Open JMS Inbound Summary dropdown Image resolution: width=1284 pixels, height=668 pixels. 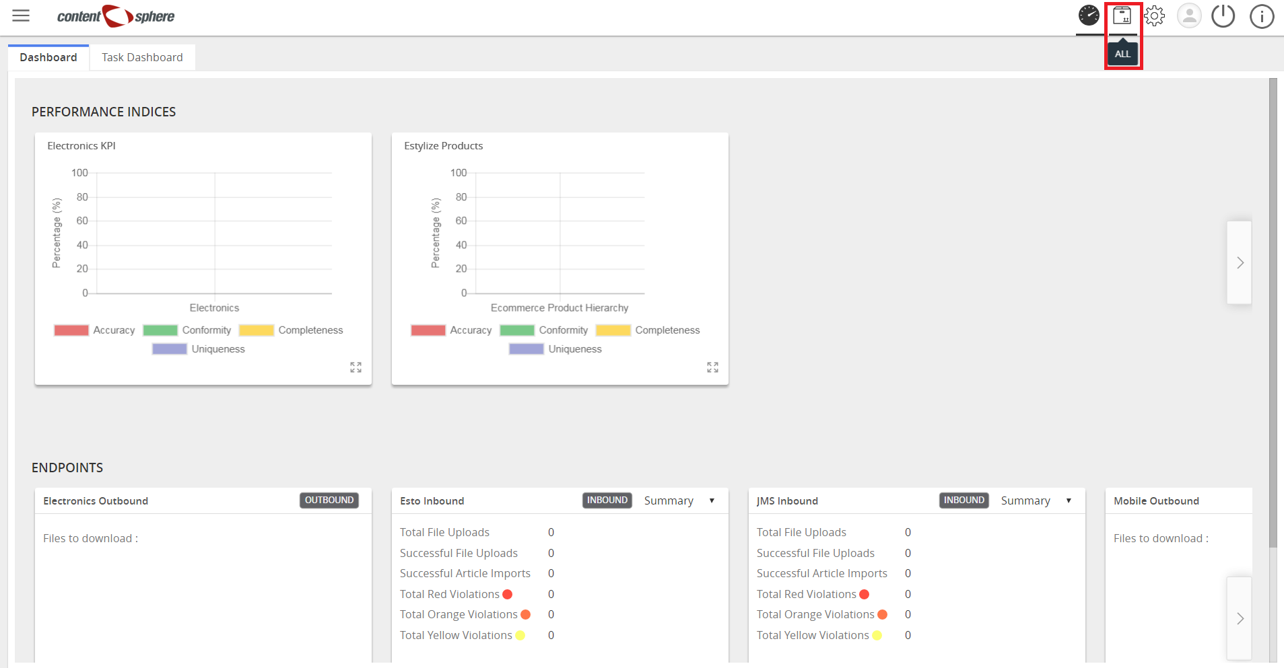point(1036,500)
